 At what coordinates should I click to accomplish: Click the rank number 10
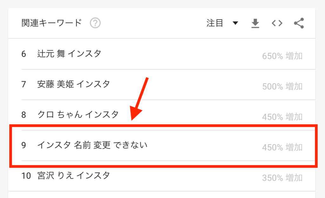pos(26,176)
